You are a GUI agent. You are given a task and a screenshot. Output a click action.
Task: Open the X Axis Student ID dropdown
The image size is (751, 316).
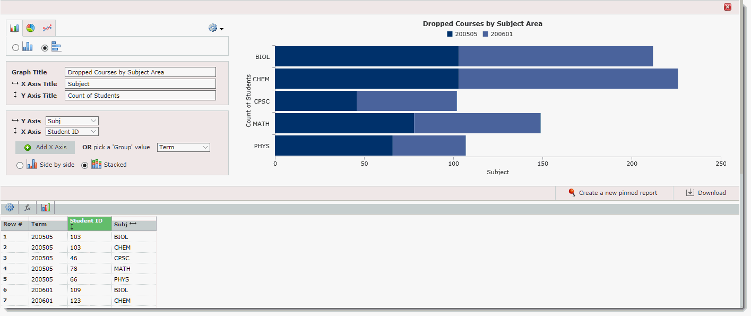tap(72, 132)
